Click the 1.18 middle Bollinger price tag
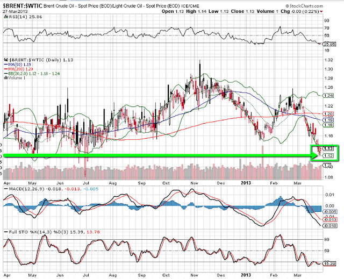The height and width of the screenshot is (279, 344). point(329,125)
